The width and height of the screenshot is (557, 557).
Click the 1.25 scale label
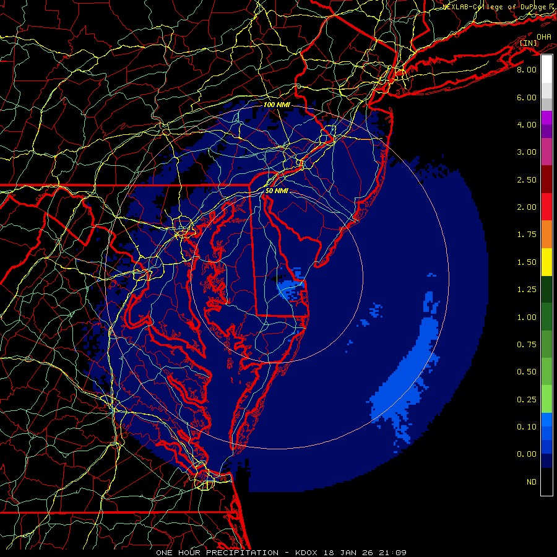point(527,290)
